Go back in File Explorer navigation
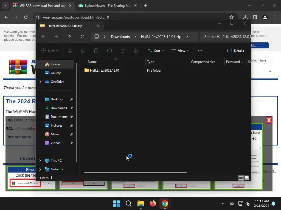Screen dimensions: 281x210 43,37
